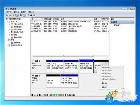Open the 文件(F) menu
The image size is (140, 105).
click(x=9, y=12)
